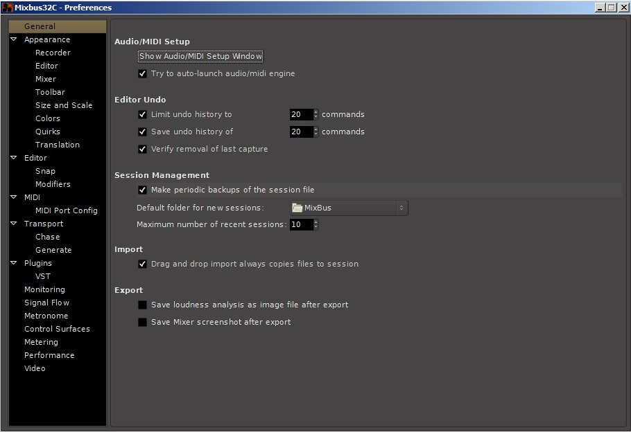Image resolution: width=631 pixels, height=432 pixels.
Task: Open Snap settings page
Action: (45, 171)
